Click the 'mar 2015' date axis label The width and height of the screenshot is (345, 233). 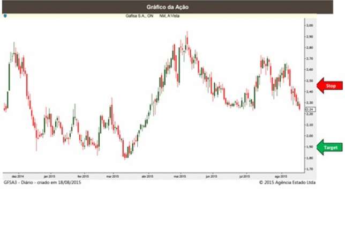point(112,176)
